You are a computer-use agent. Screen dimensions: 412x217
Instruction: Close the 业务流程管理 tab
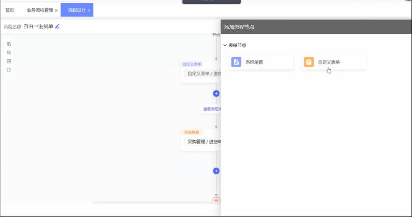56,10
